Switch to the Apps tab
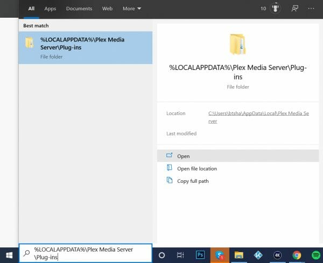Viewport: 323px width, 263px height. (x=50, y=9)
